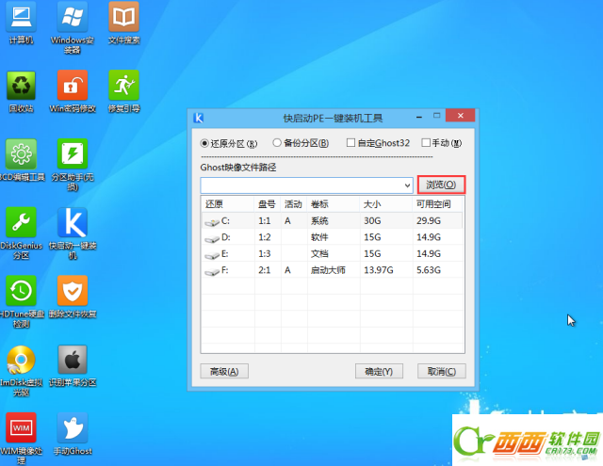Close the 快启动PE一键装机工具 dialog
This screenshot has height=466, width=603.
click(x=461, y=115)
